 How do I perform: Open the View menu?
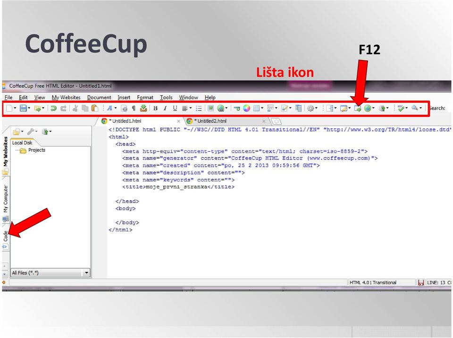pyautogui.click(x=40, y=97)
